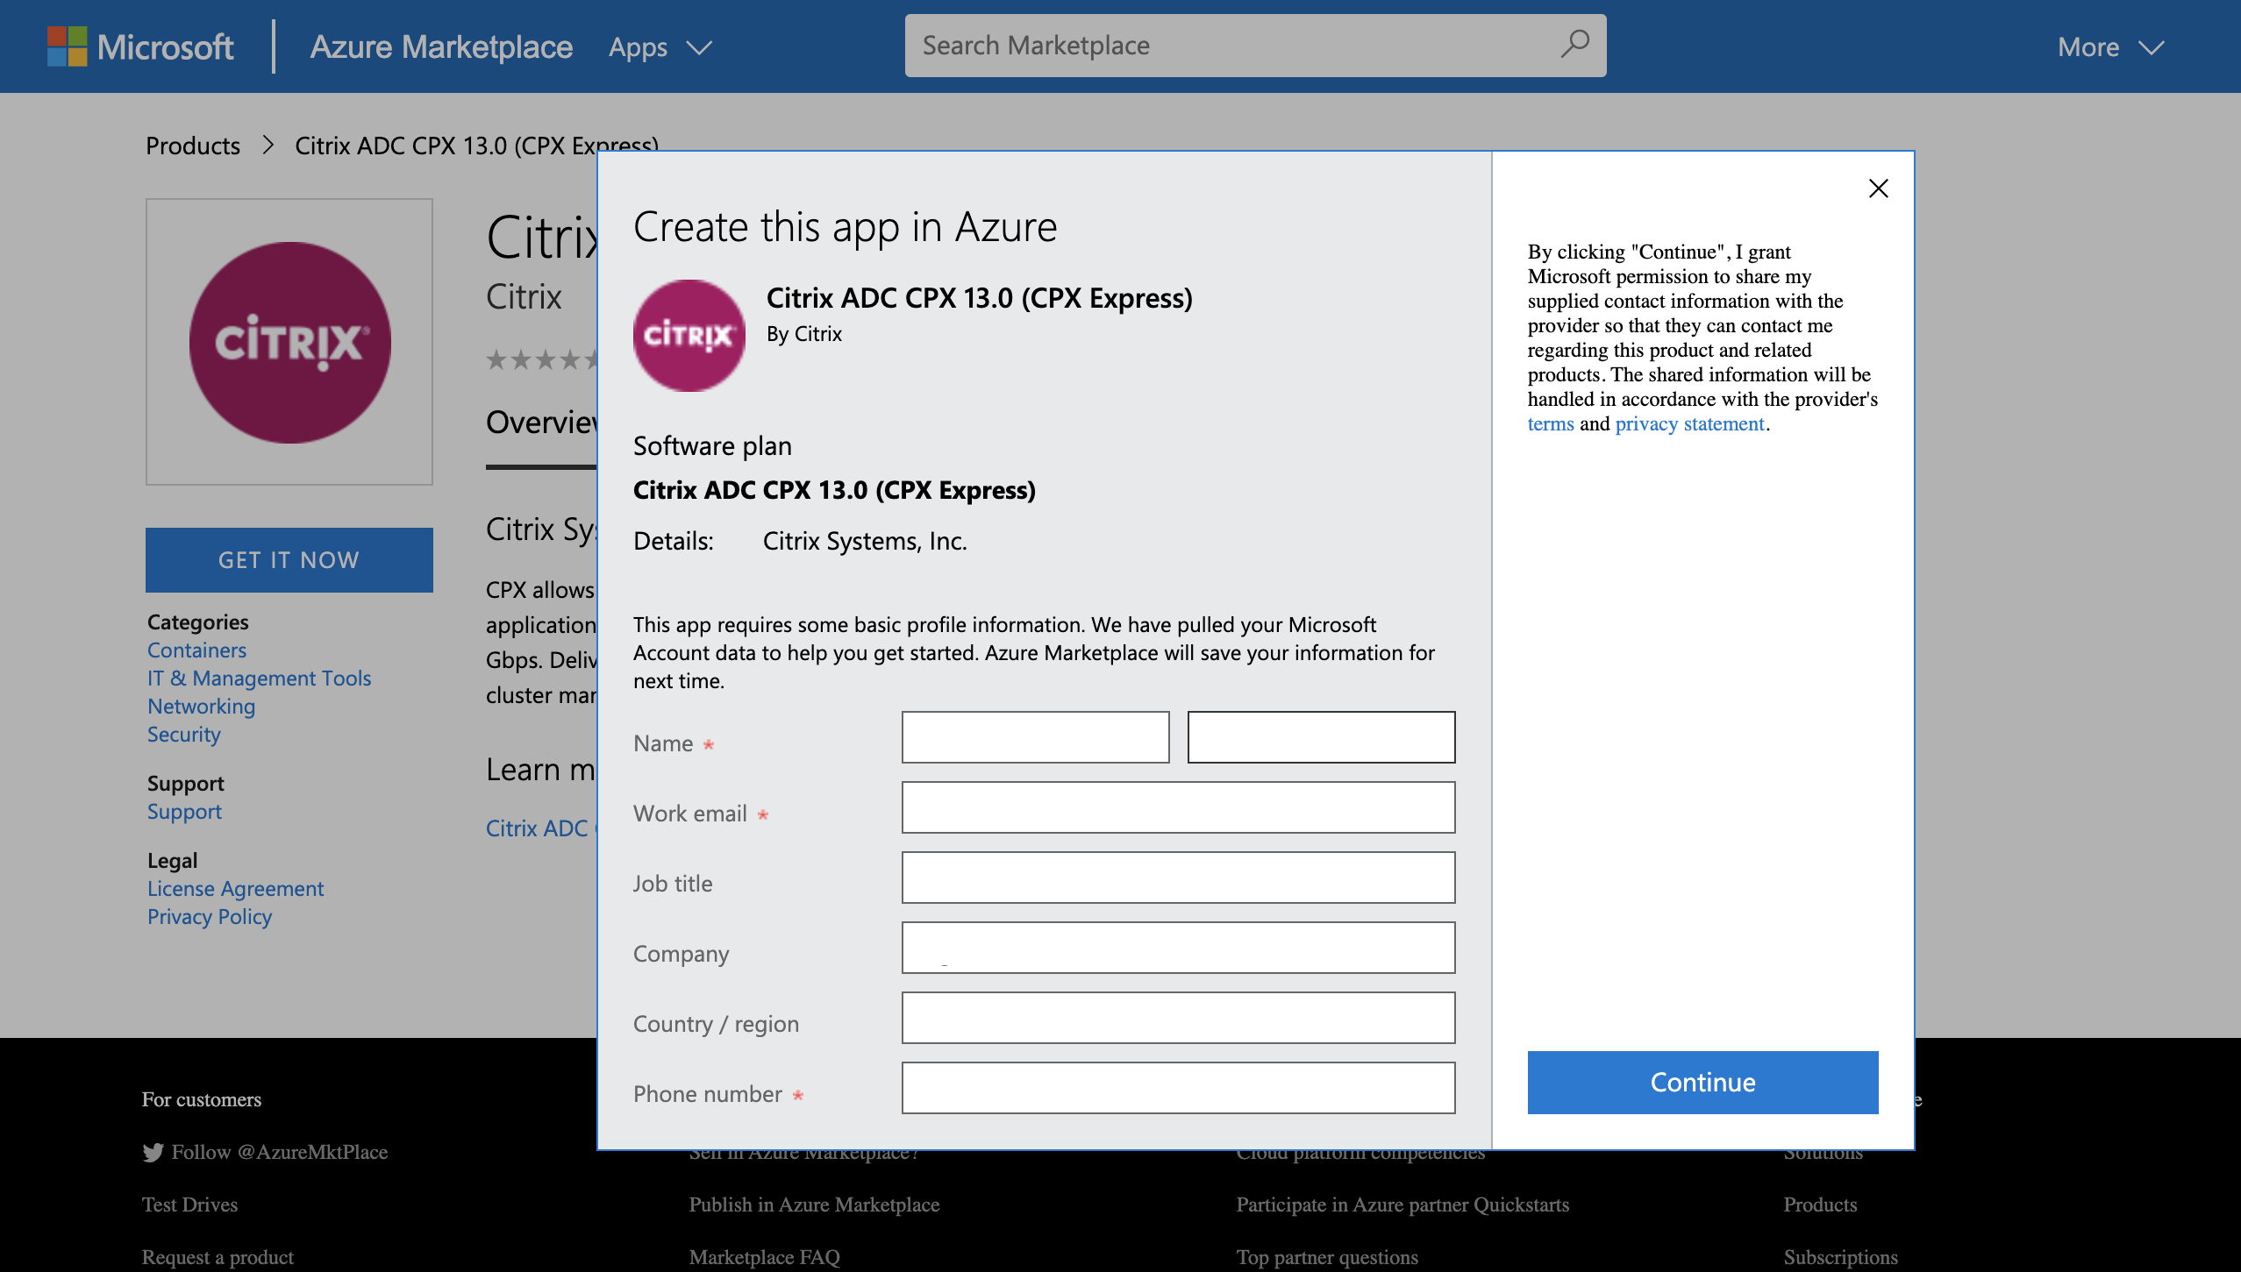
Task: Open the Privacy Policy link
Action: click(210, 917)
